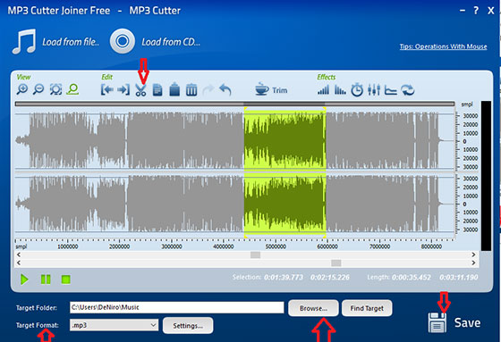Click the Save label
Viewport: 501px width, 342px height.
click(x=467, y=322)
